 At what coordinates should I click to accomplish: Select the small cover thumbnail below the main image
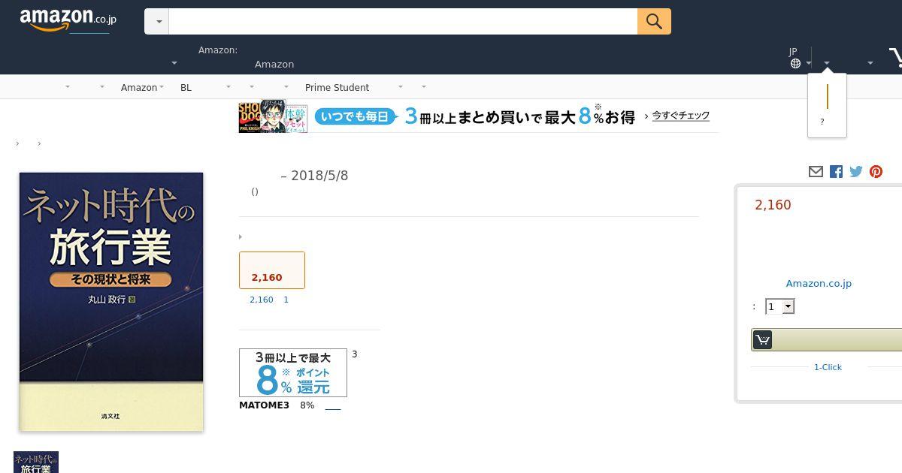(x=36, y=462)
